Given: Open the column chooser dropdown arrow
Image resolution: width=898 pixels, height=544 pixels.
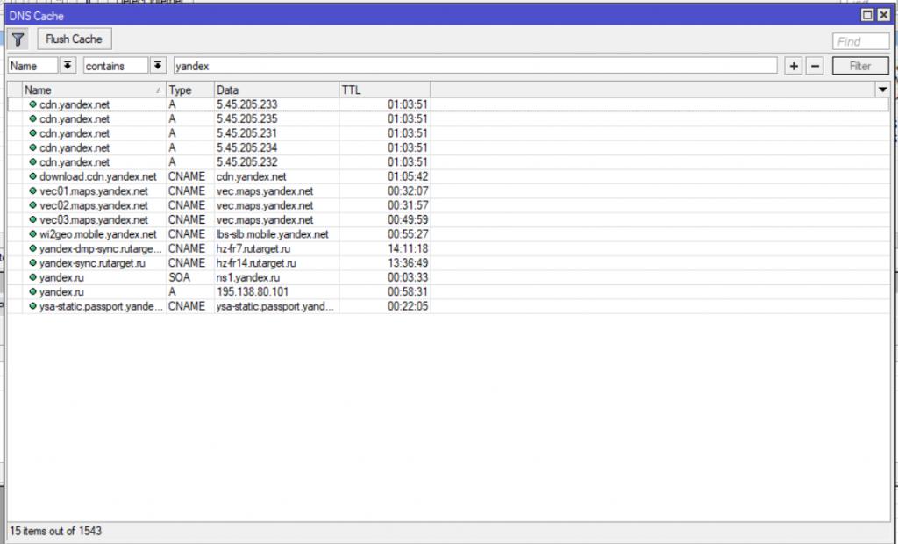Looking at the screenshot, I should pos(882,89).
